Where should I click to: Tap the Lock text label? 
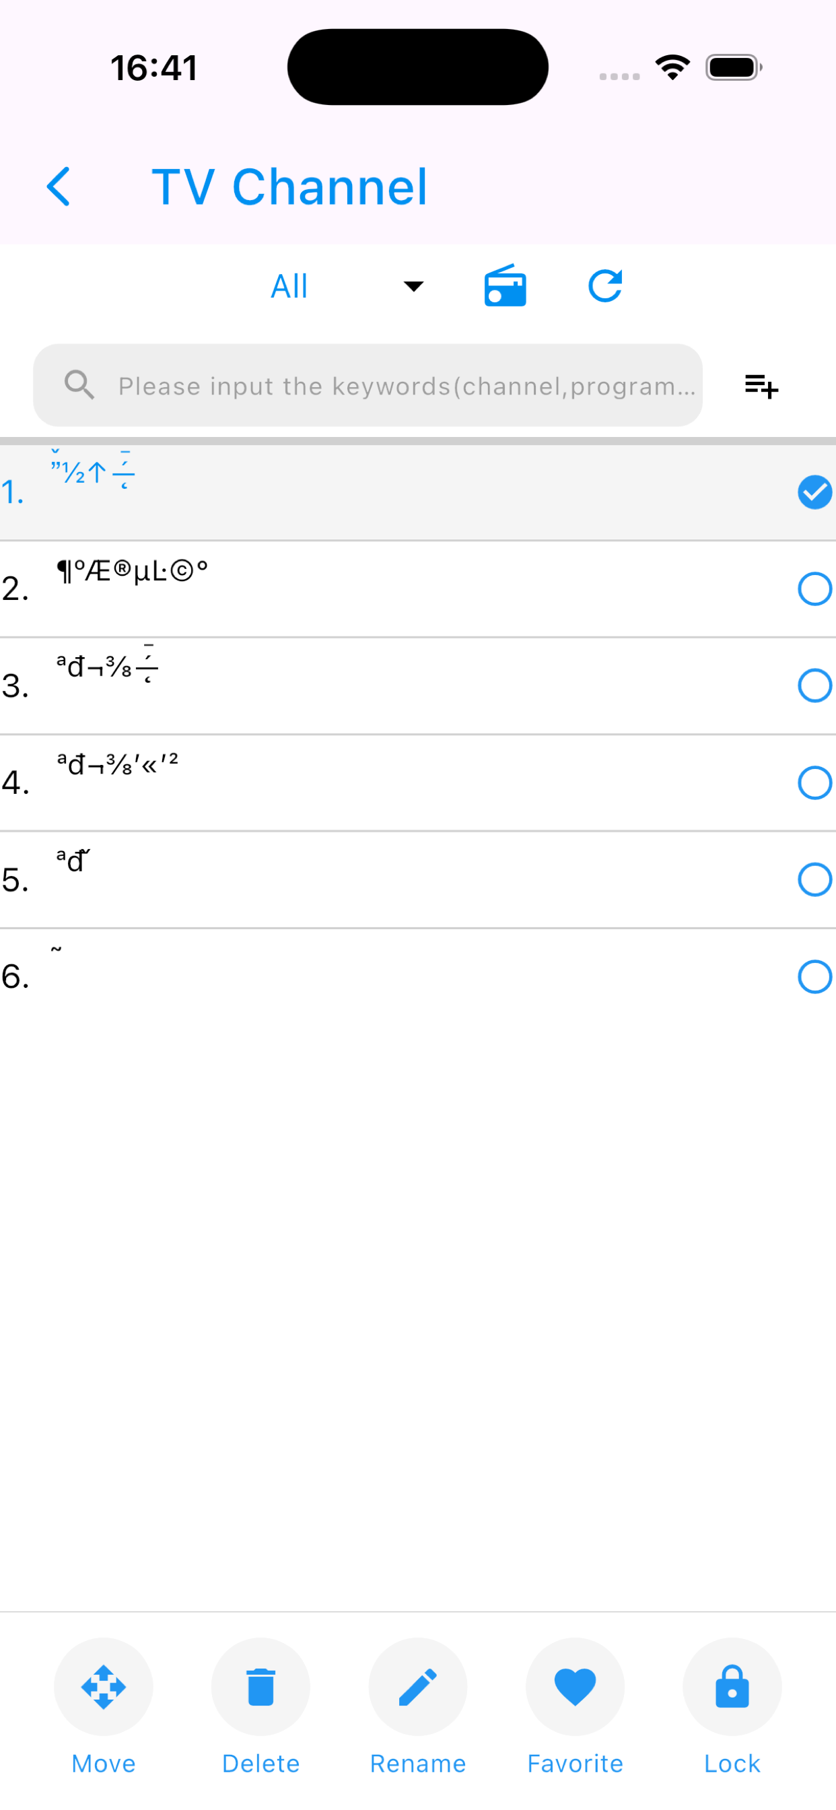(x=732, y=1764)
